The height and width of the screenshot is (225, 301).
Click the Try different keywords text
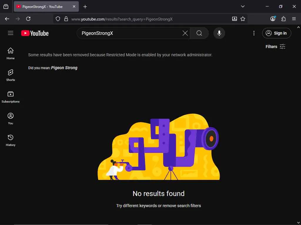point(158,206)
